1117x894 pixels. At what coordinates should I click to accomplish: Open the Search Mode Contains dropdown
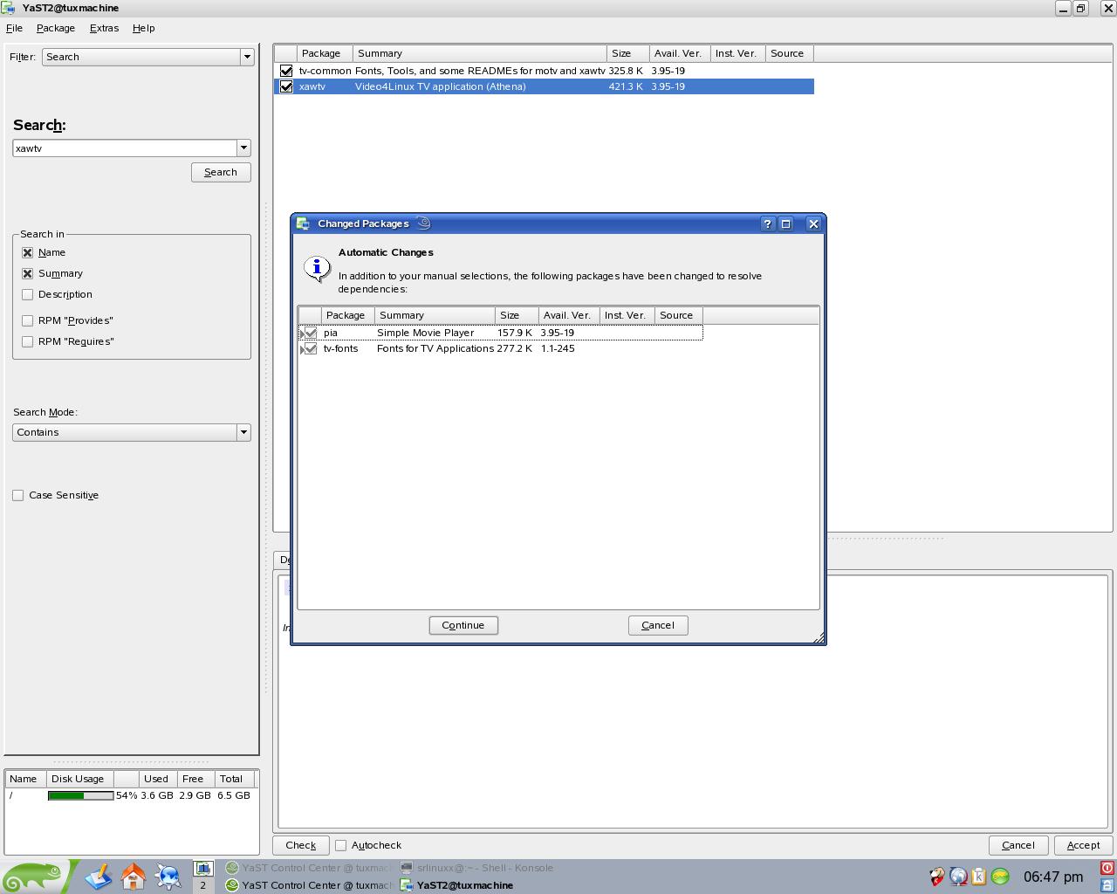(132, 432)
